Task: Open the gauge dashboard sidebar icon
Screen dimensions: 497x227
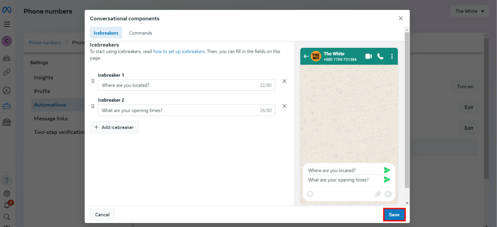Action: pyautogui.click(x=7, y=90)
